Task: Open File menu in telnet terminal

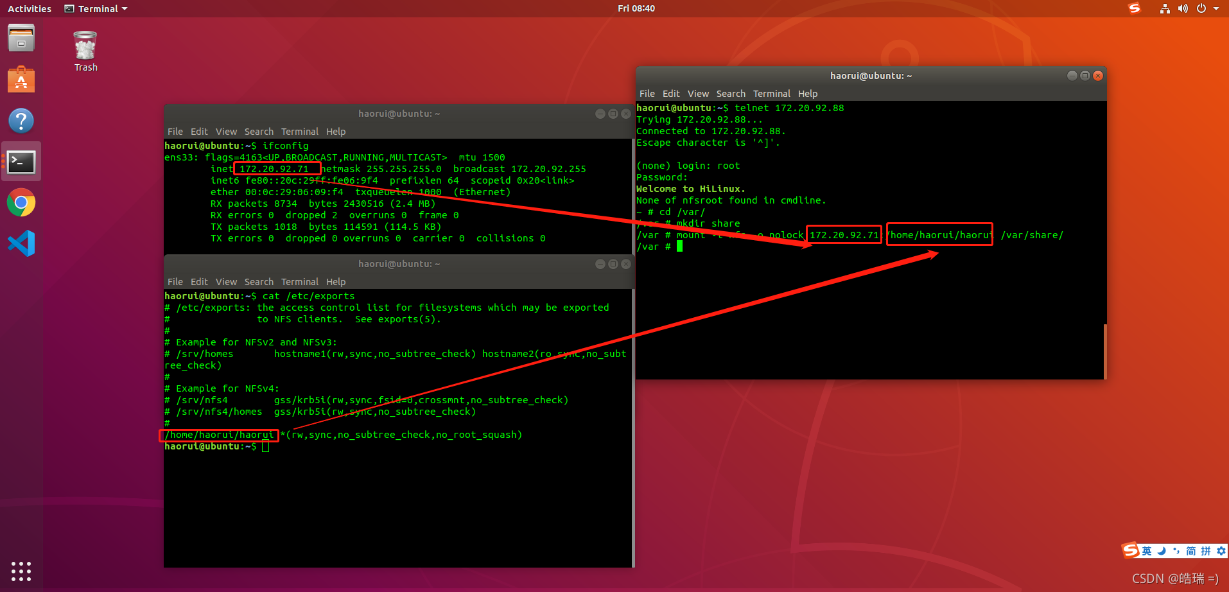Action: click(x=647, y=94)
